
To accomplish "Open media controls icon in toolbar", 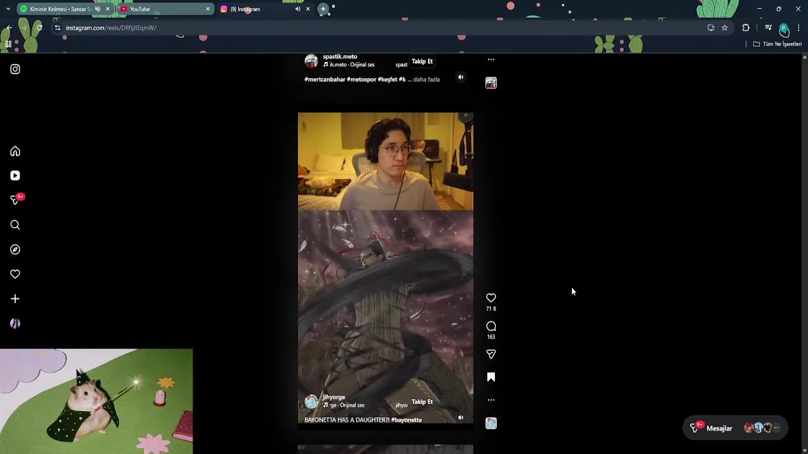I will click(768, 28).
